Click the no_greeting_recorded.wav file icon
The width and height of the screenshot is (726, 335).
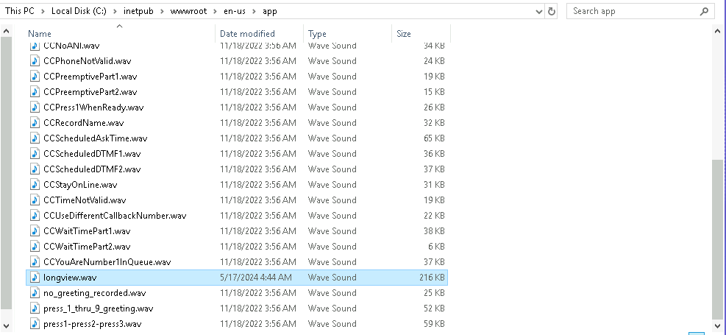(35, 293)
